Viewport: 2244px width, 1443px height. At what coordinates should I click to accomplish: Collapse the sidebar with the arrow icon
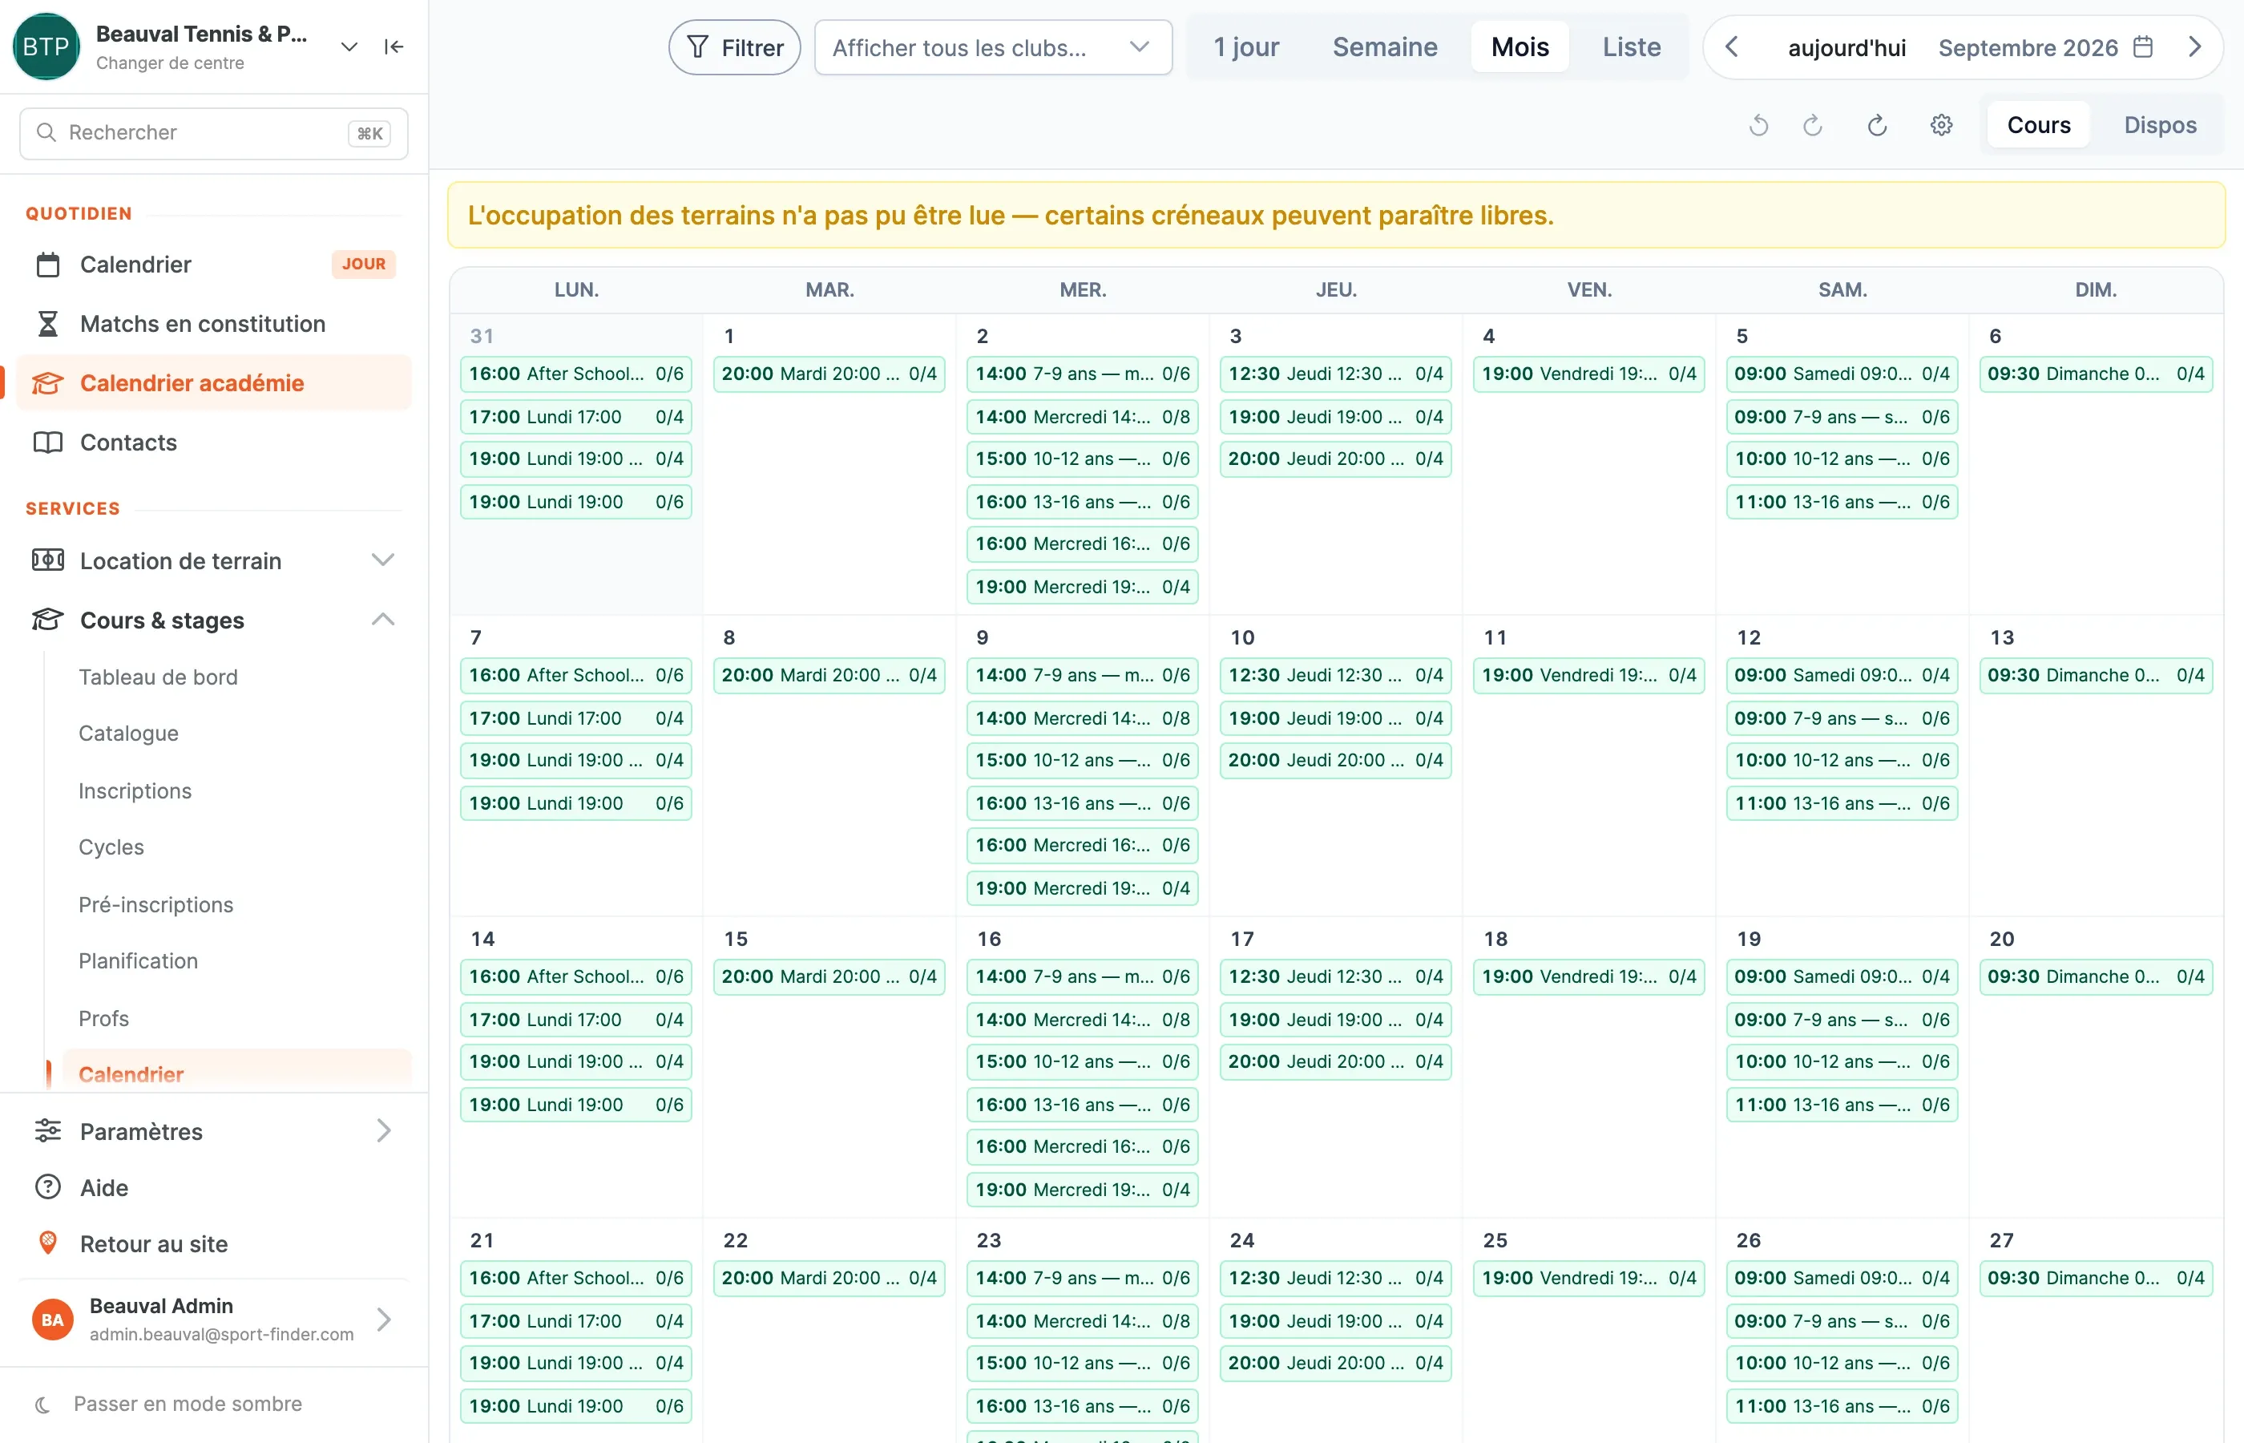click(394, 46)
